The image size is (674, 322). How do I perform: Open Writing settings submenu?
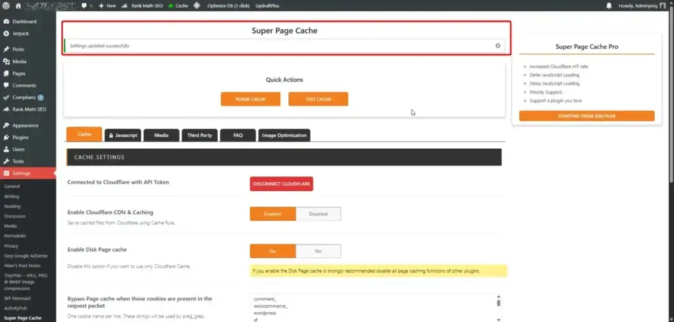[x=12, y=196]
